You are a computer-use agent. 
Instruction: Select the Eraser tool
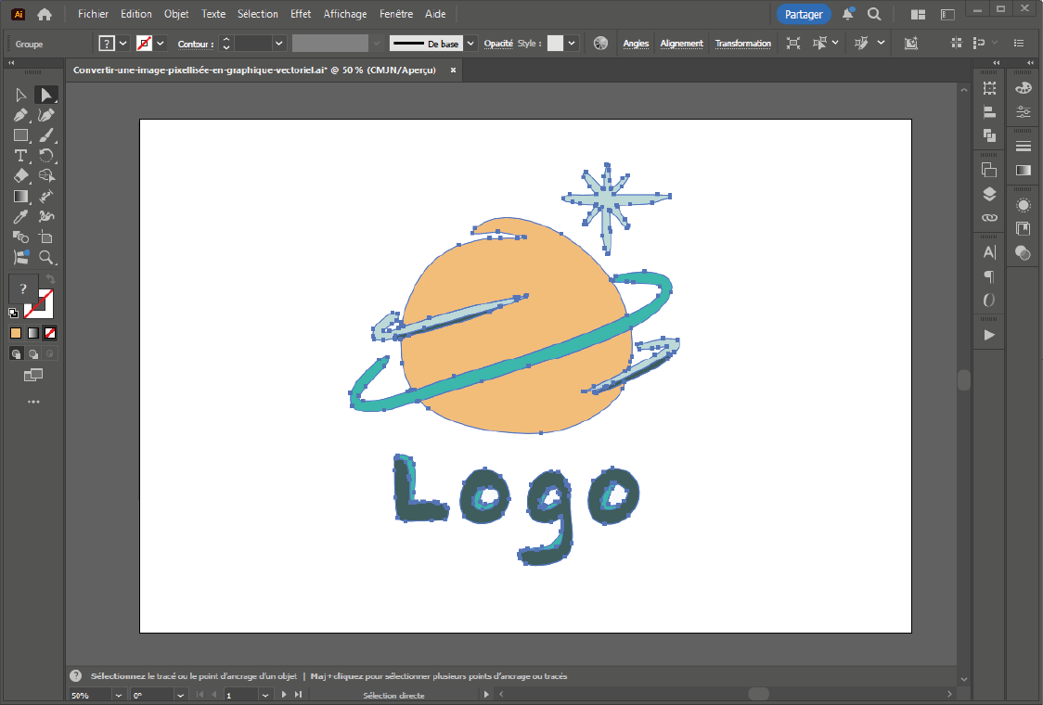[x=20, y=176]
